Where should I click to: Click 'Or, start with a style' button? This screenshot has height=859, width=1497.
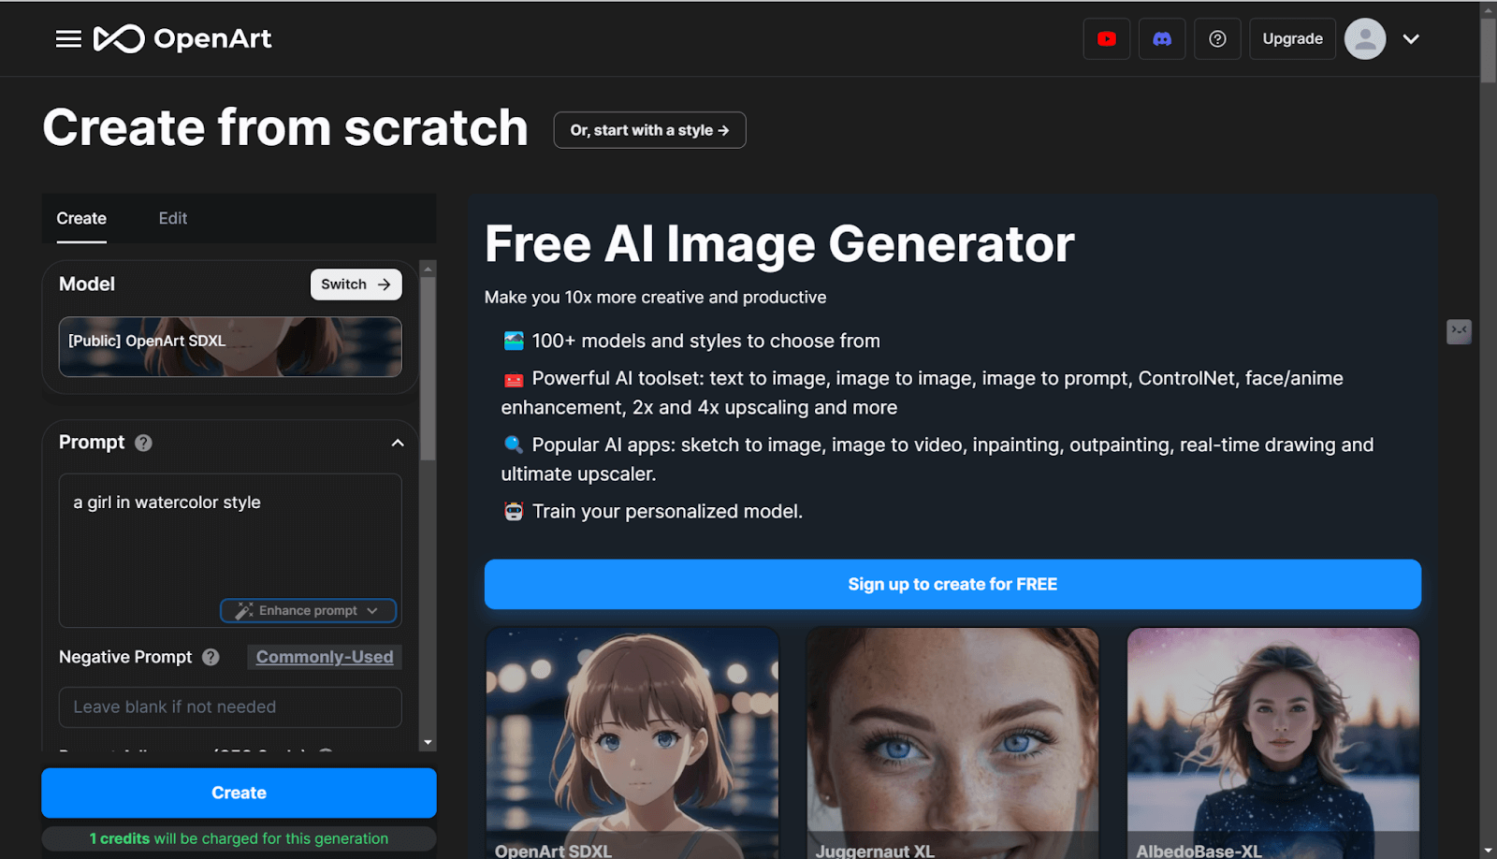[649, 130]
